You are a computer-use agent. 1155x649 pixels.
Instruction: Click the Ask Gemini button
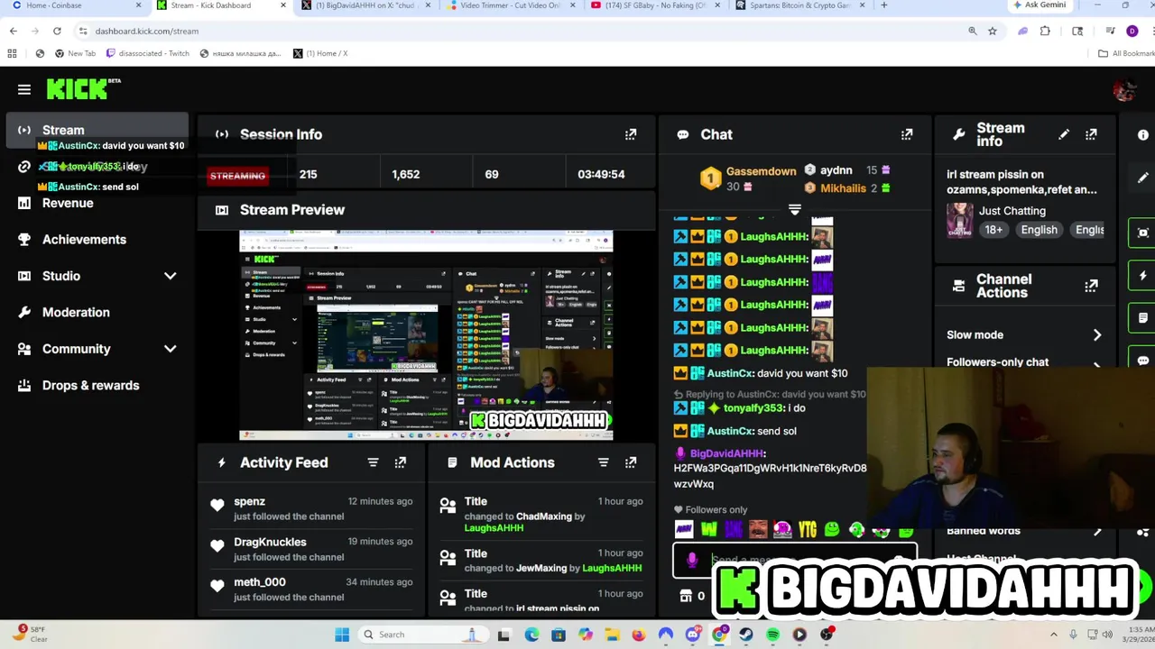[1039, 5]
